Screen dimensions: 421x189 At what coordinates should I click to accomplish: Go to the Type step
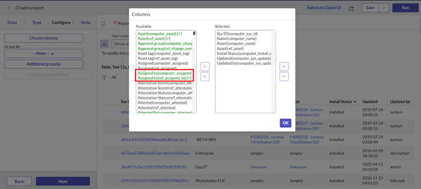point(36,23)
